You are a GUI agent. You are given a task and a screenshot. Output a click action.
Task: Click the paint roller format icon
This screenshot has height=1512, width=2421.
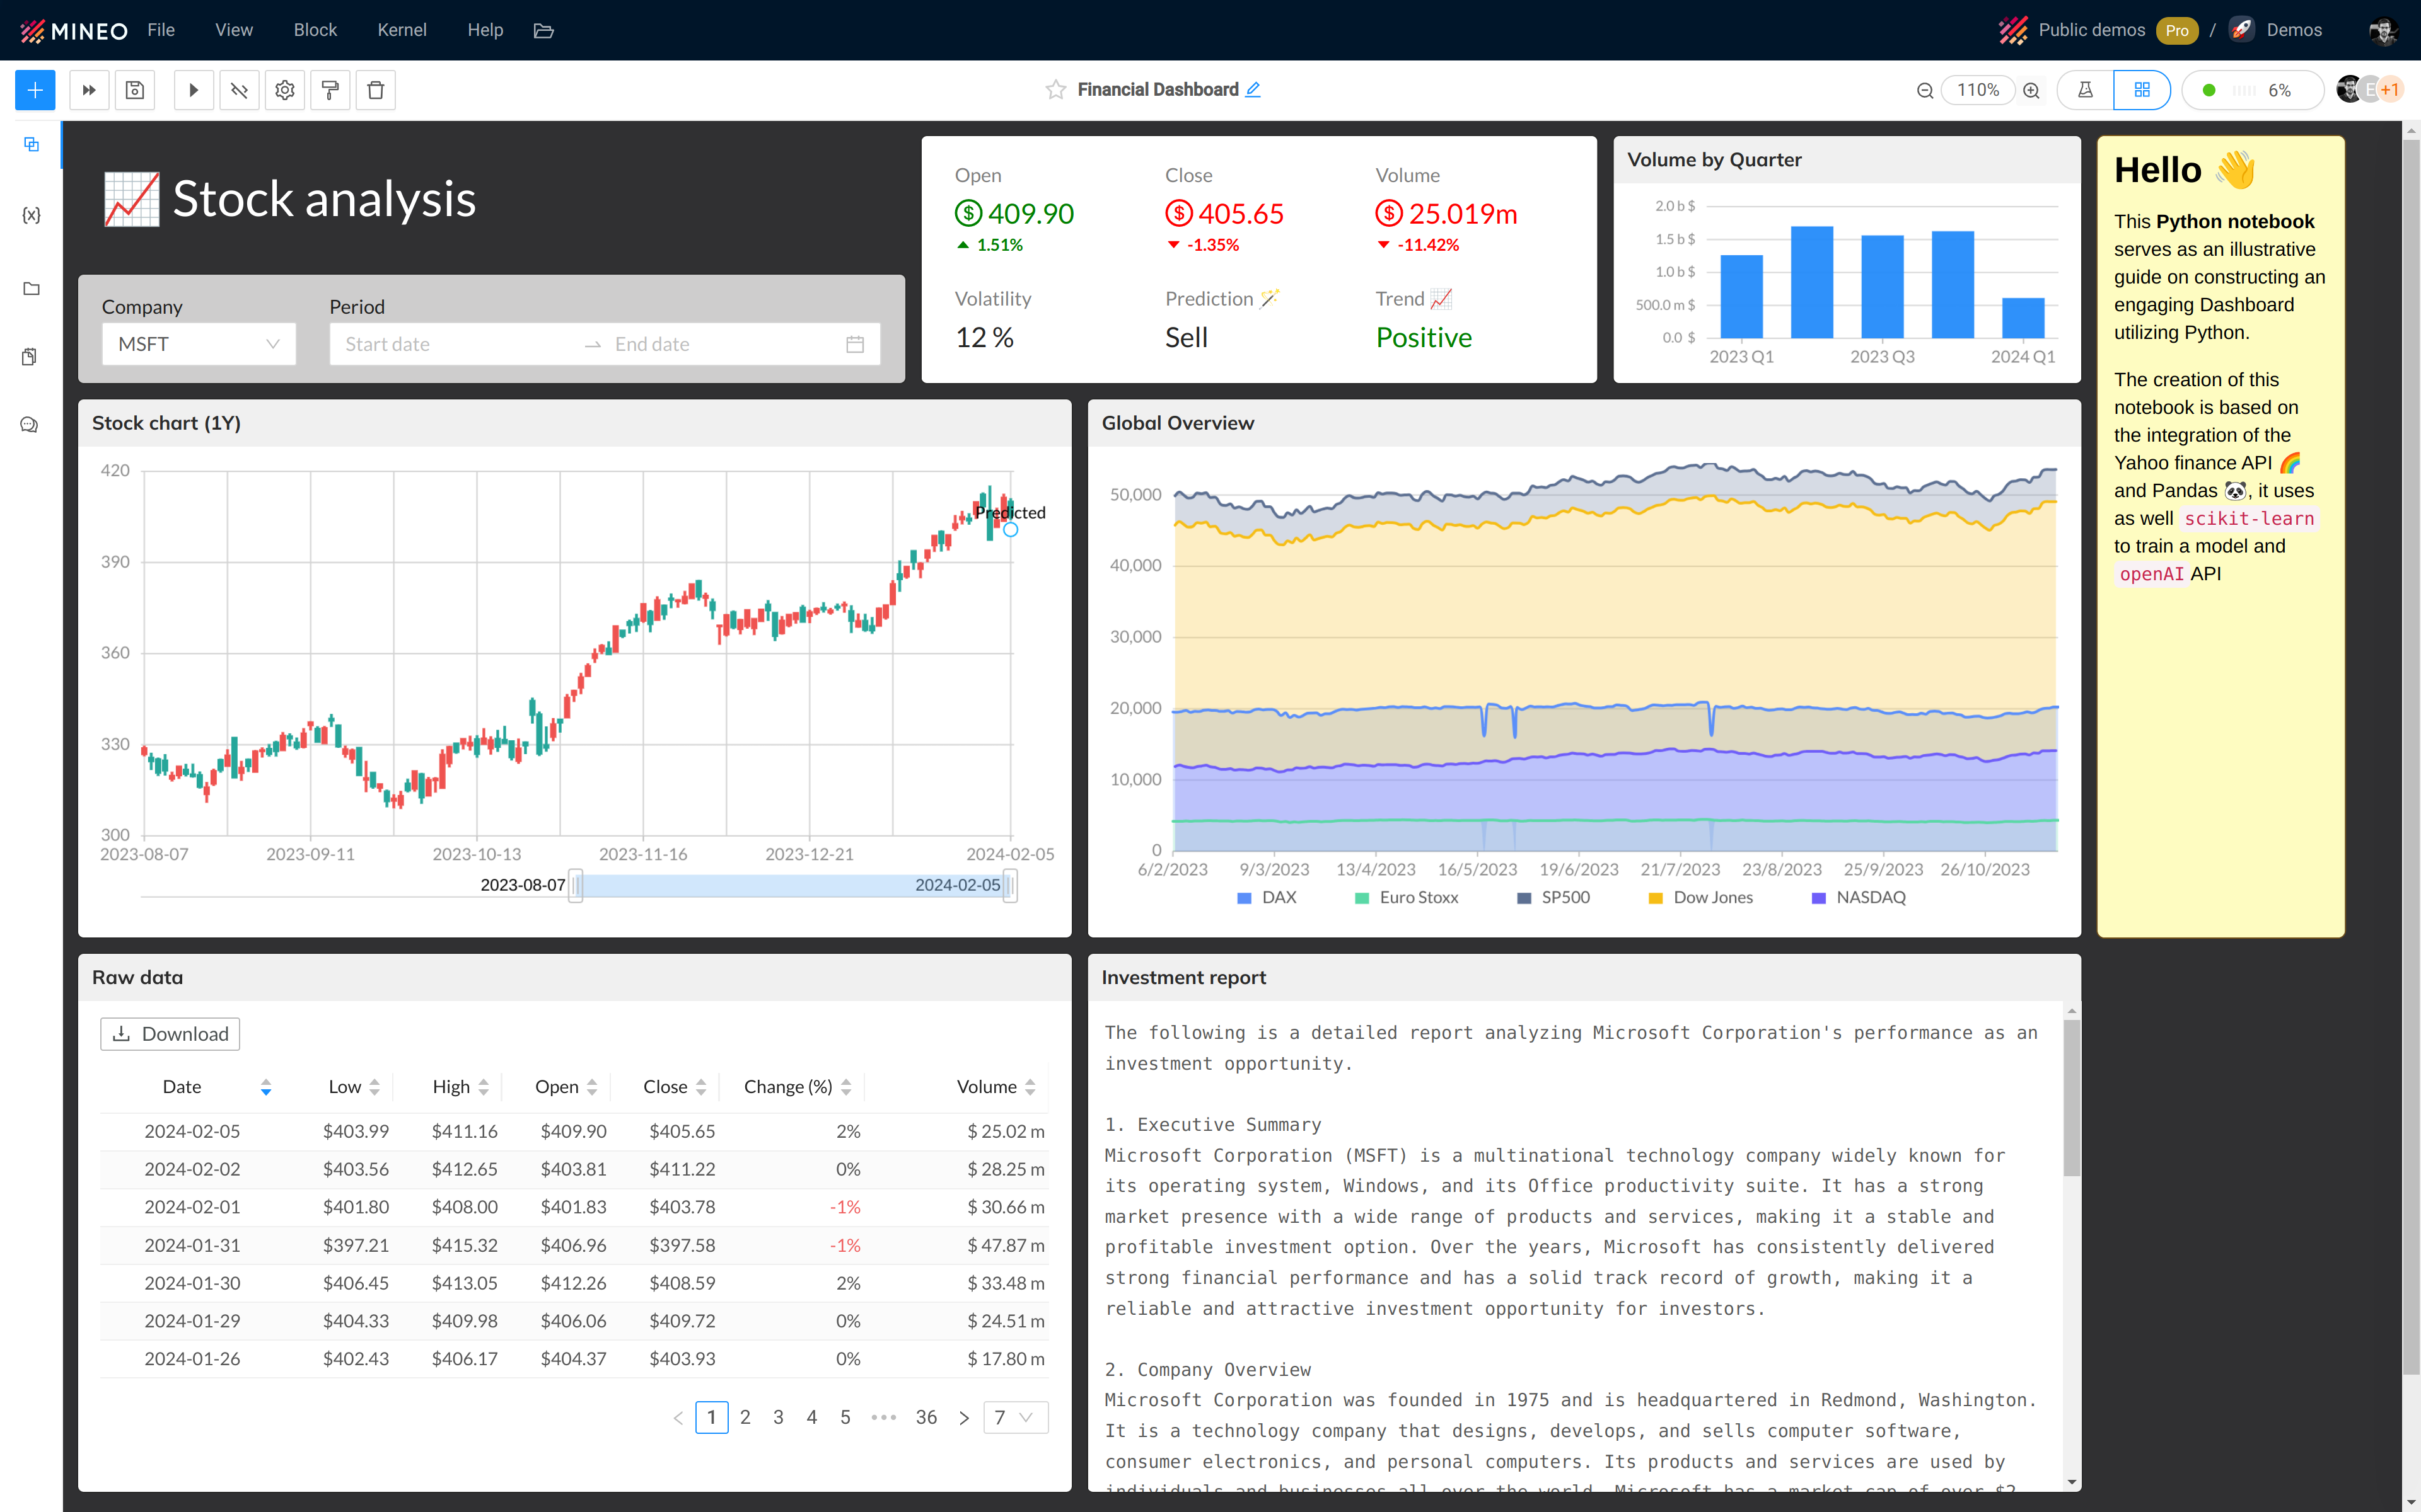pos(330,90)
